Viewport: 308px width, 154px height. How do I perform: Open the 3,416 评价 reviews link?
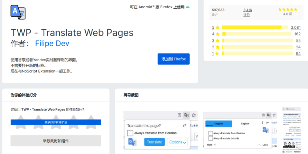(248, 12)
